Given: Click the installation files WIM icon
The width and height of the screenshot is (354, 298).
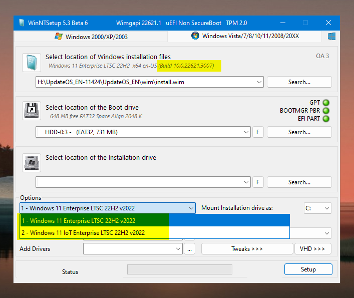Looking at the screenshot, I should coord(32,63).
